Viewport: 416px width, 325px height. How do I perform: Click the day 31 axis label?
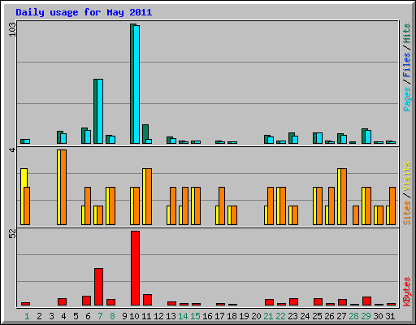(x=390, y=316)
